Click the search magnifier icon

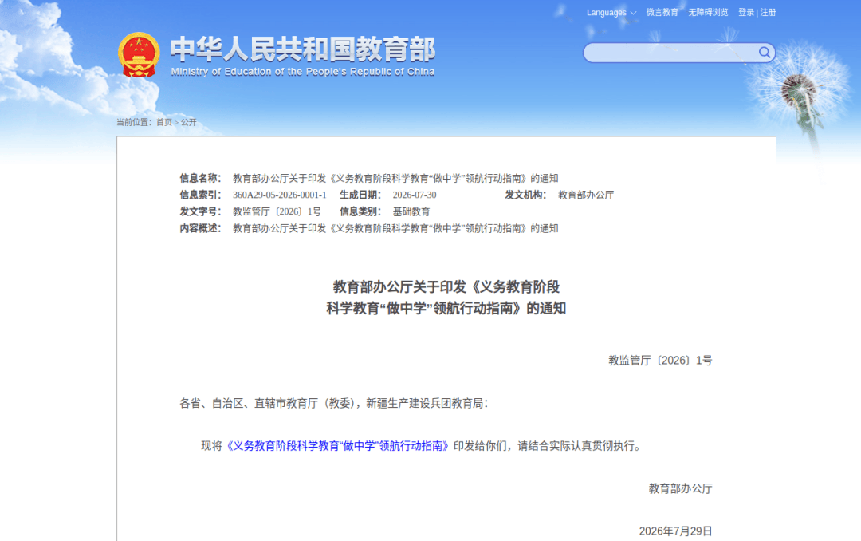pos(764,52)
